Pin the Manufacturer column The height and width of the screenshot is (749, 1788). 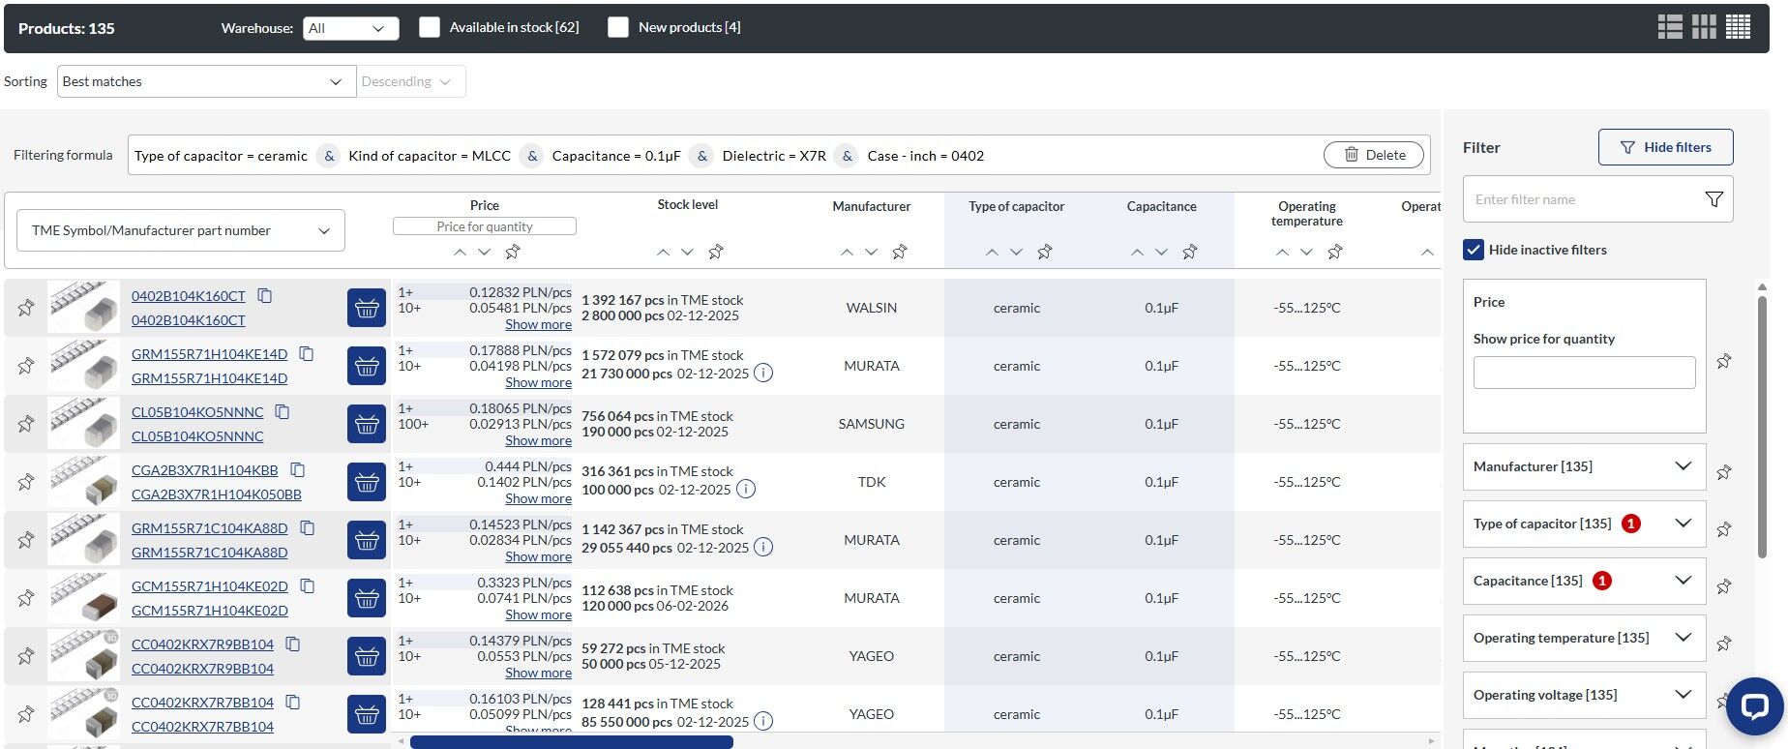[x=900, y=252]
